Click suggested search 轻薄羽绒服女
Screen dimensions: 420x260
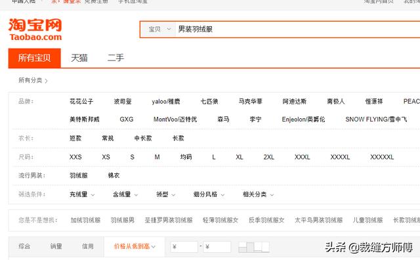(x=220, y=221)
